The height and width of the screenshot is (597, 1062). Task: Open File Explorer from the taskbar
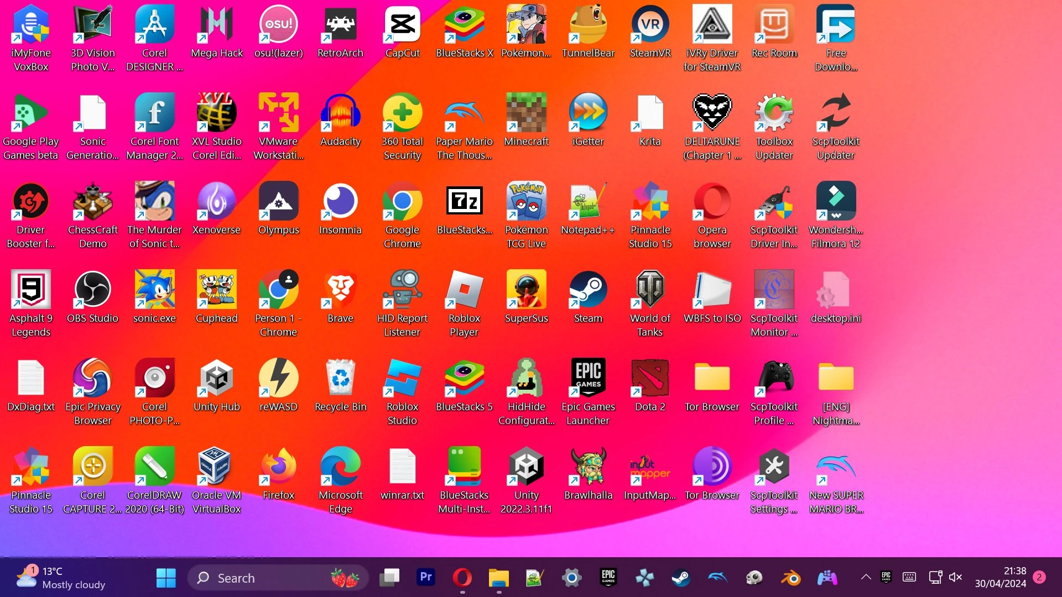(x=498, y=578)
